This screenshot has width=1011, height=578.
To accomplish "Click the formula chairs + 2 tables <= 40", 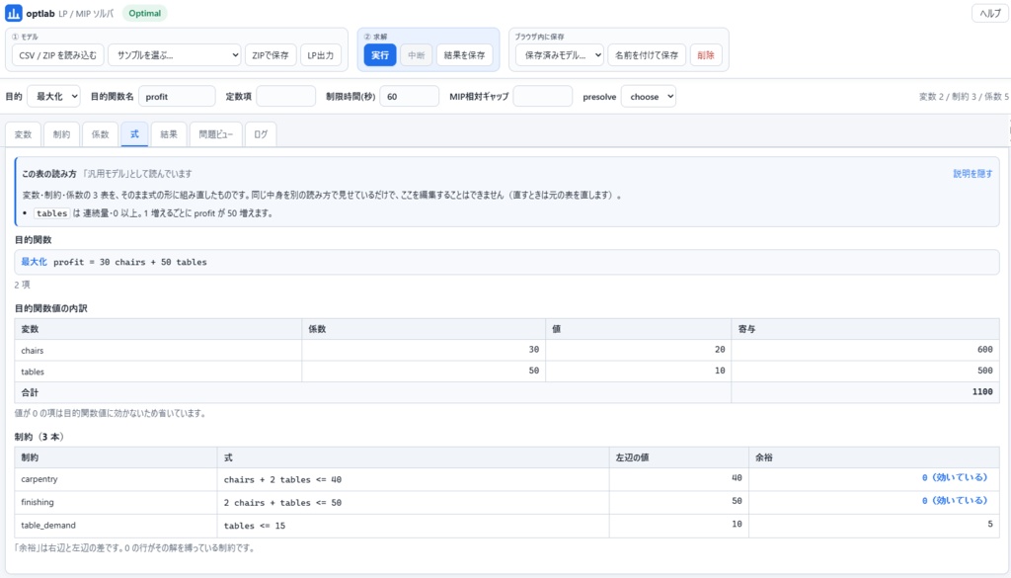I will point(282,479).
